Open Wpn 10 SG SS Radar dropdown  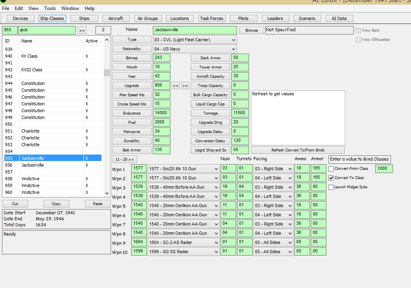[x=183, y=252]
